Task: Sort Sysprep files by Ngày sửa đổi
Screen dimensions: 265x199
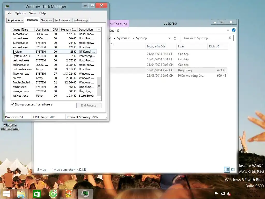Action: 160,46
